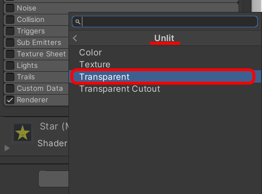The height and width of the screenshot is (194, 262).
Task: Choose the Transparent shader entry
Action: point(163,76)
